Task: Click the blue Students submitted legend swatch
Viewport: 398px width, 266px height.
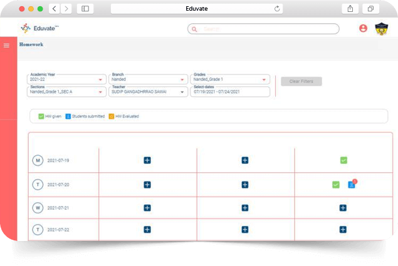Action: [x=68, y=116]
